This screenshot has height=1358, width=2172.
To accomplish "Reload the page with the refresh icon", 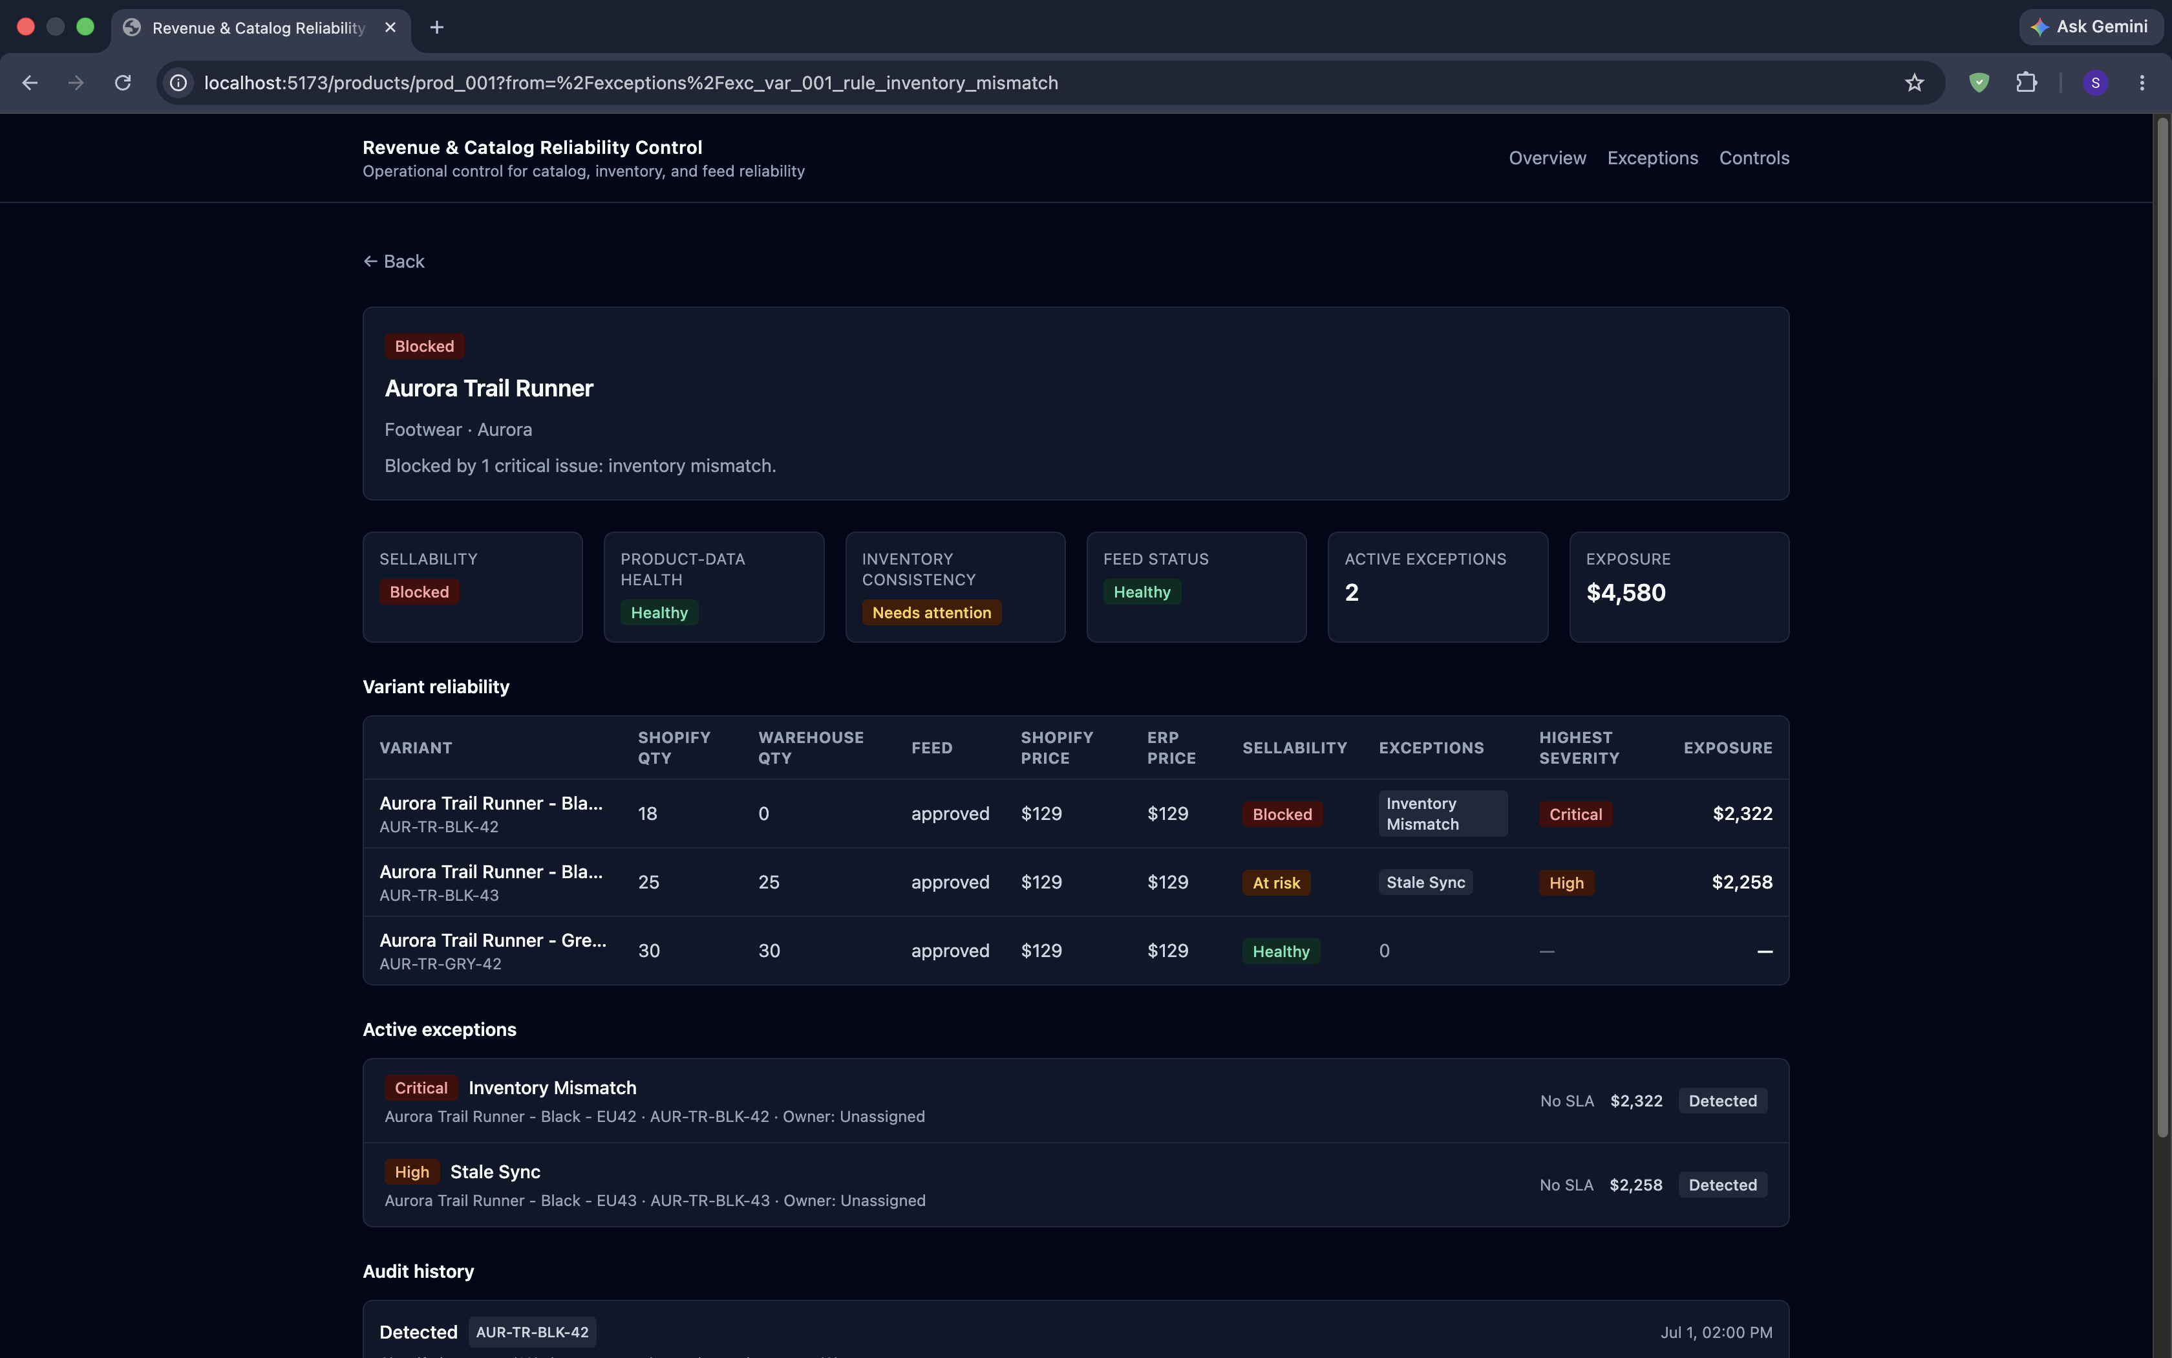I will click(123, 83).
